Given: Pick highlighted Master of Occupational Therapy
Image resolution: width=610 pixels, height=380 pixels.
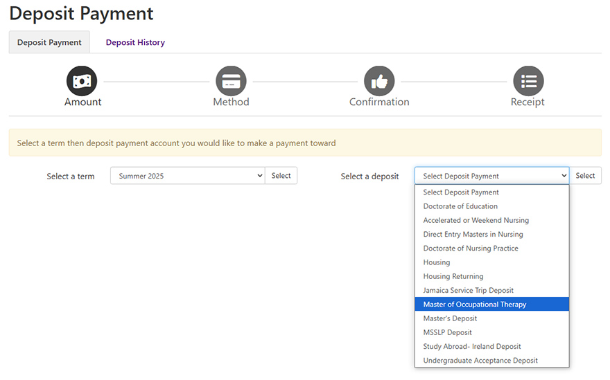Looking at the screenshot, I should point(491,305).
